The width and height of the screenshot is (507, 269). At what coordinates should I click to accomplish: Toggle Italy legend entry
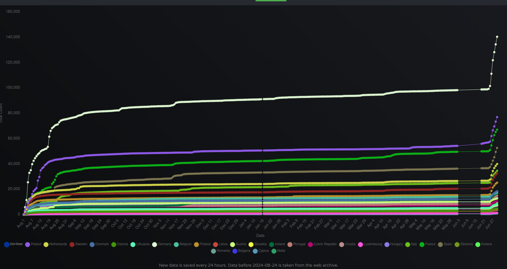click(x=411, y=244)
